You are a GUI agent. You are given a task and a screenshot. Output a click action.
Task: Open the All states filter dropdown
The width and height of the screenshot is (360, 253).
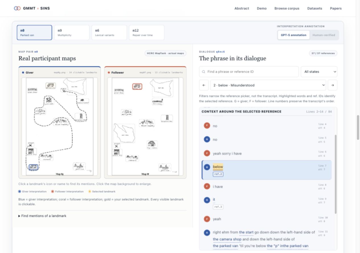pos(319,72)
